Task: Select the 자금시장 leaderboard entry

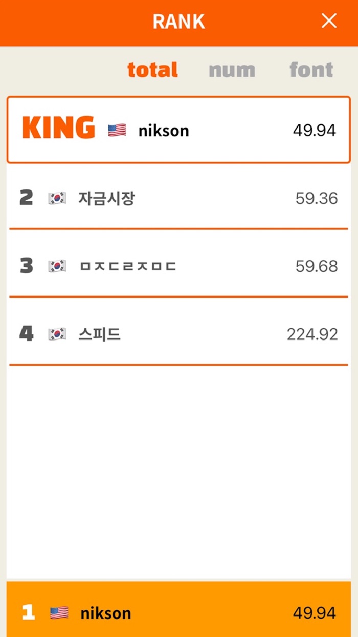Action: click(179, 198)
